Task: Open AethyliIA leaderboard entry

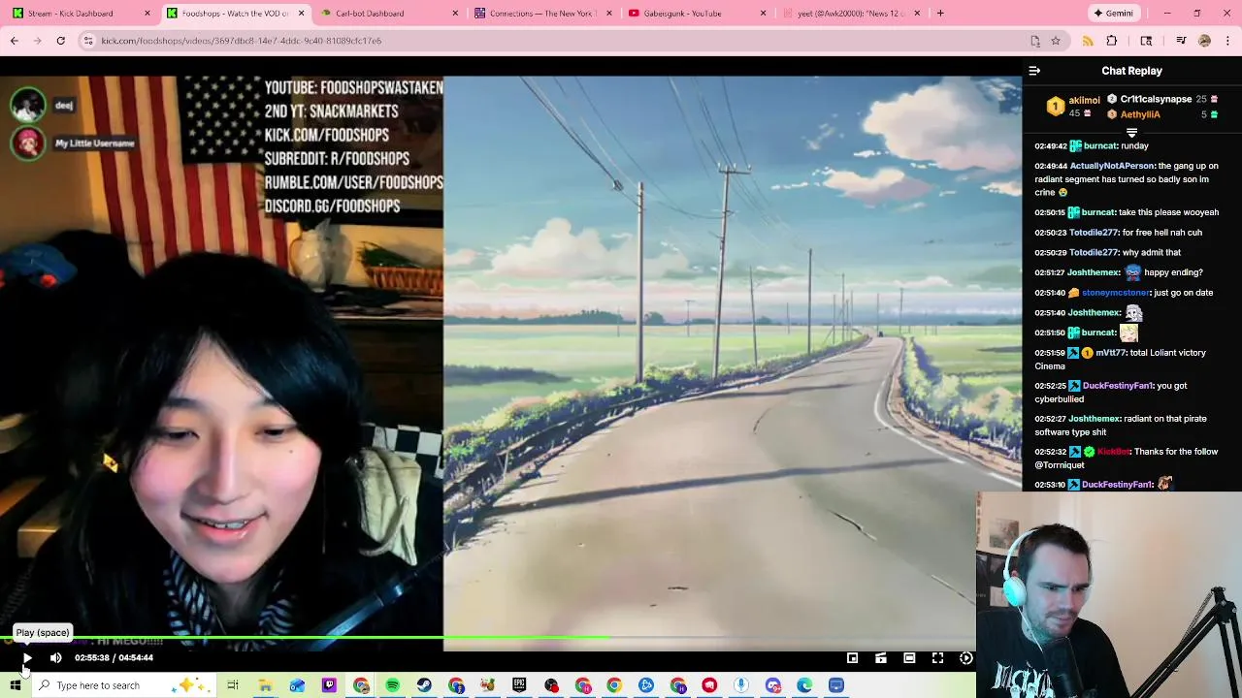Action: click(1162, 114)
